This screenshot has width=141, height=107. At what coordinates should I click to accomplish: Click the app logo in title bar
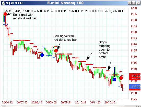[3, 3]
